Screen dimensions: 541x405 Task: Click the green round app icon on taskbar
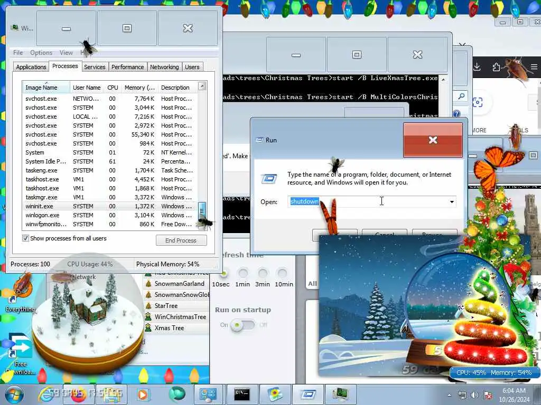177,394
